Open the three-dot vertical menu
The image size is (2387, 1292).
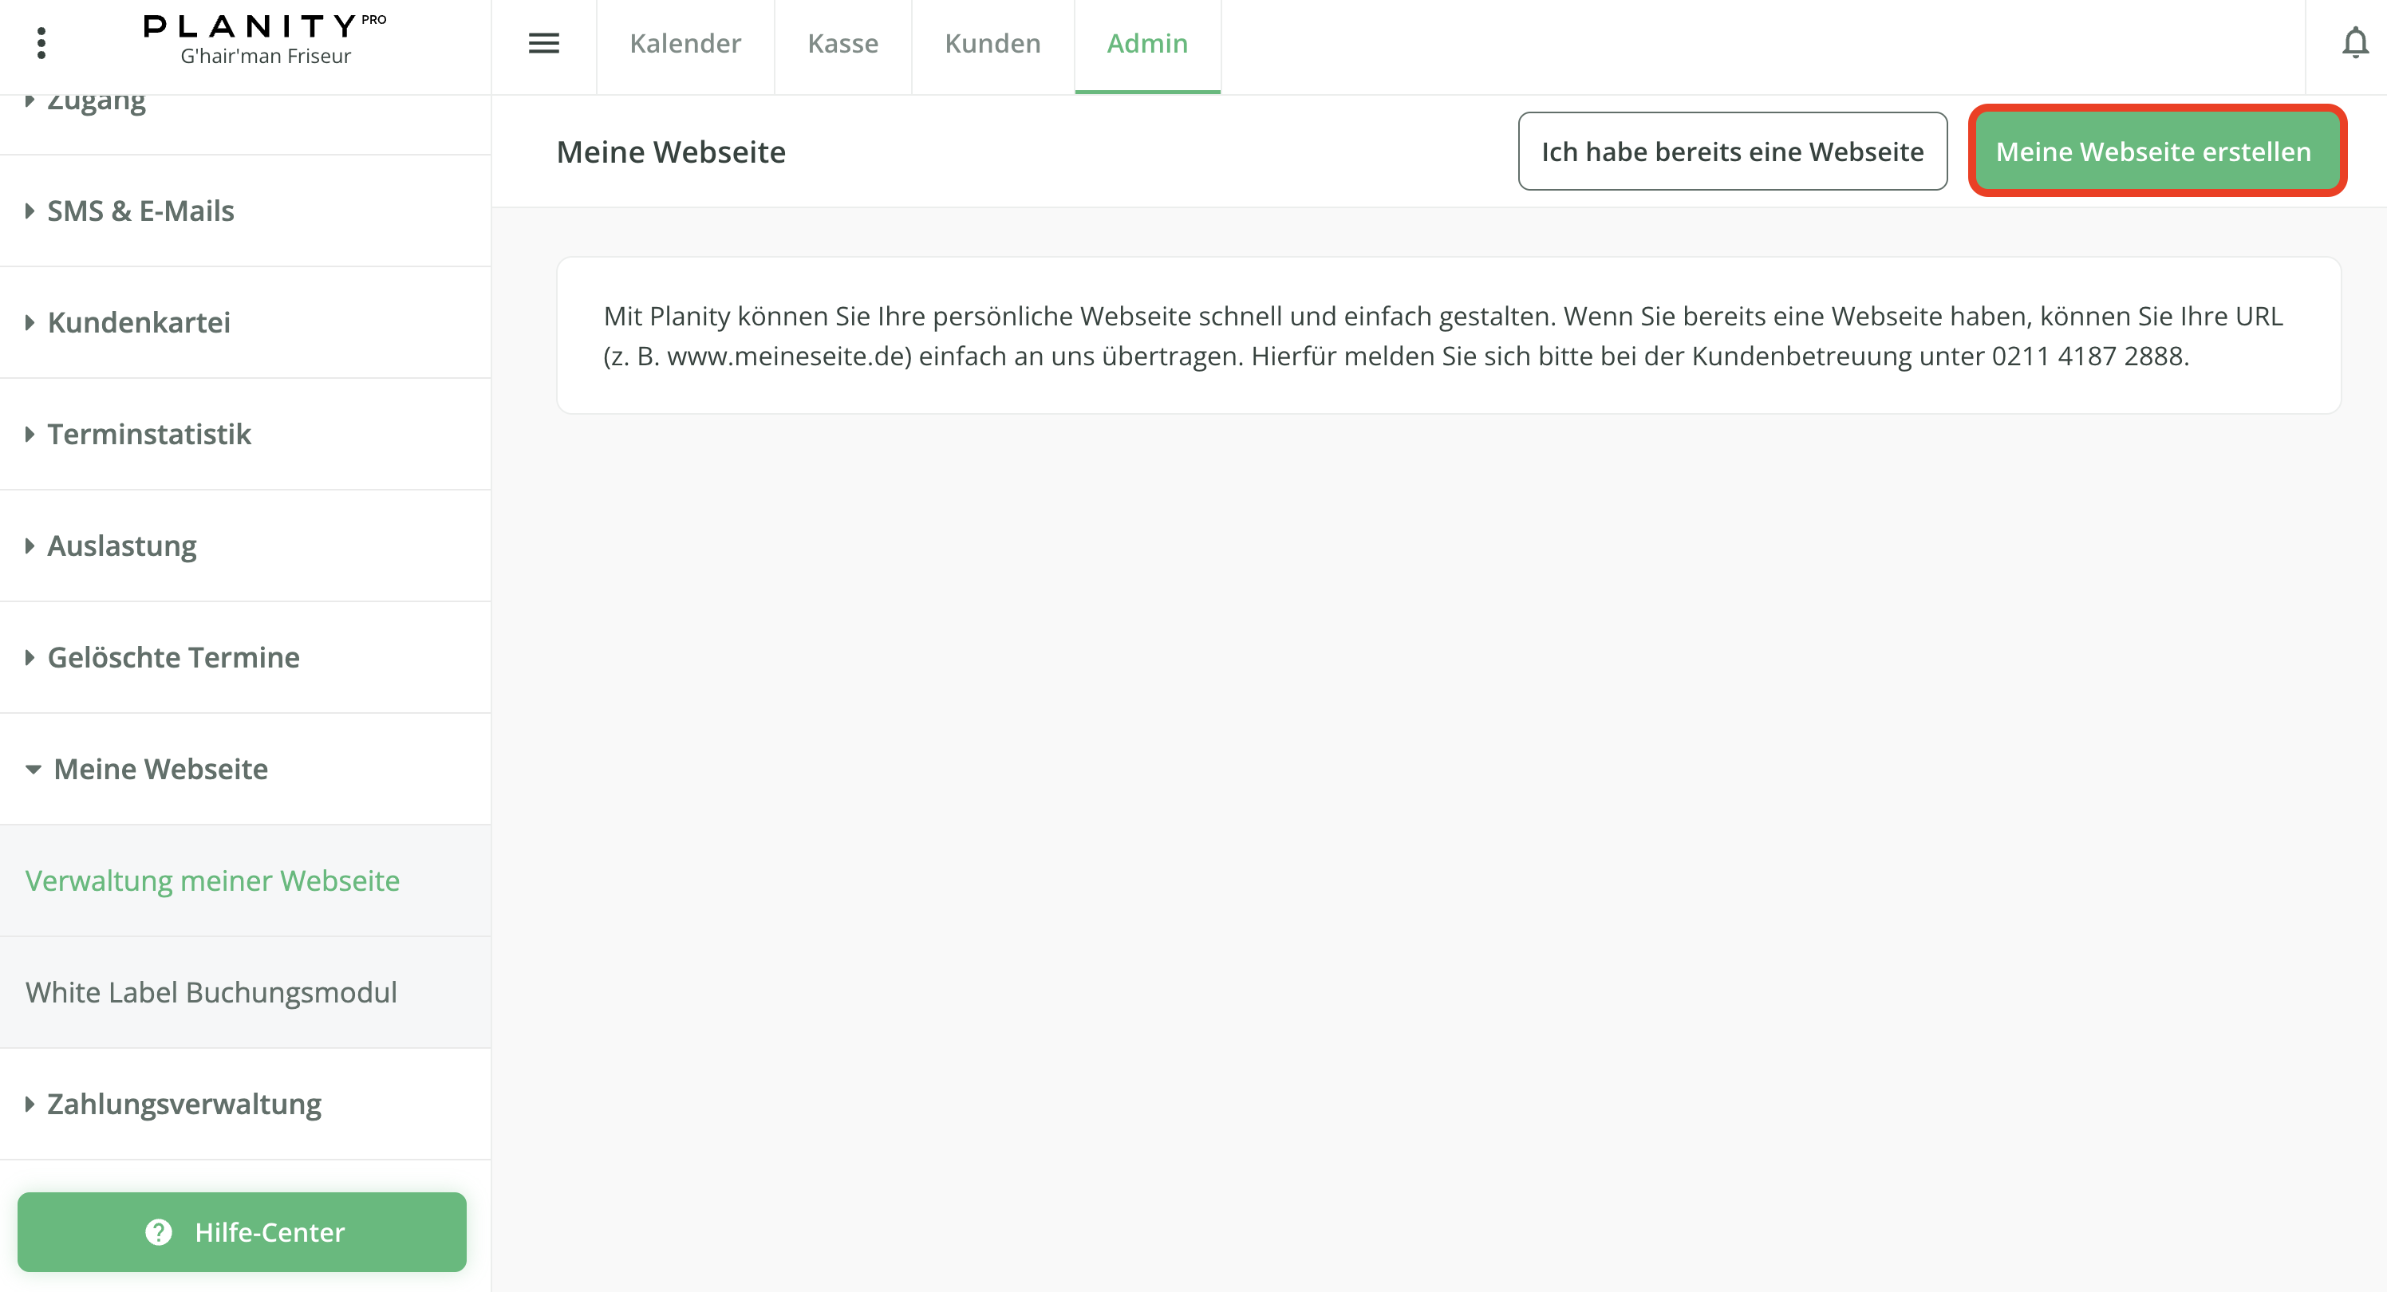tap(41, 42)
